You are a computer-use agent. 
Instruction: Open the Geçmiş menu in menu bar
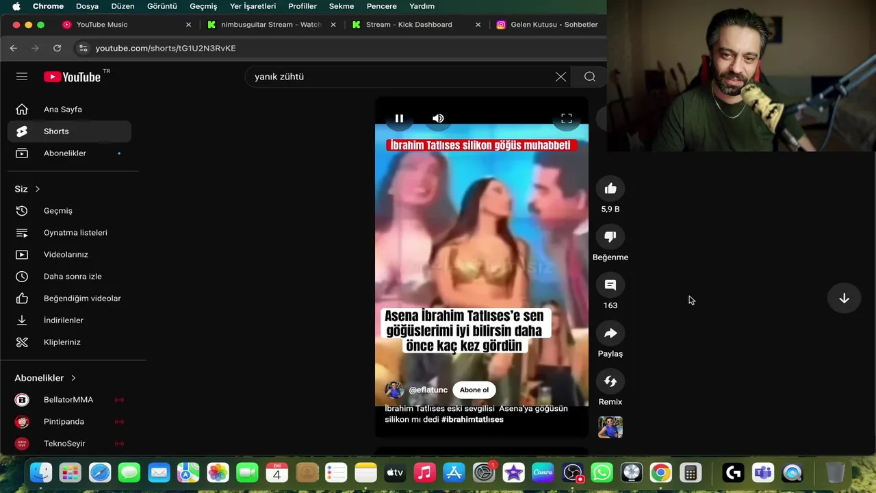[x=203, y=6]
